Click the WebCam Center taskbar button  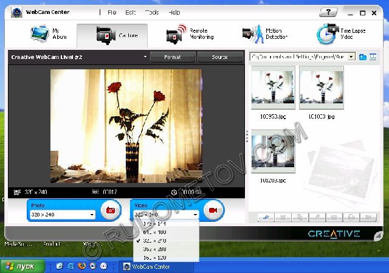(156, 266)
